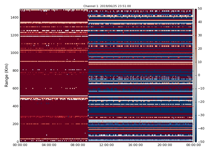Click the colorbar label 20
The image size is (209, 157).
(x=200, y=49)
